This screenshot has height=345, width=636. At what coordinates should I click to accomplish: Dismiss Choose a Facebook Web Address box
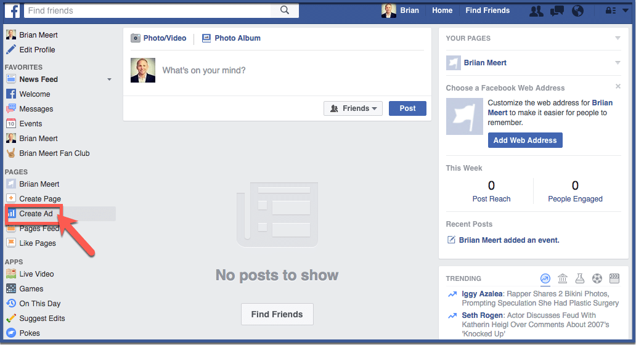[618, 86]
